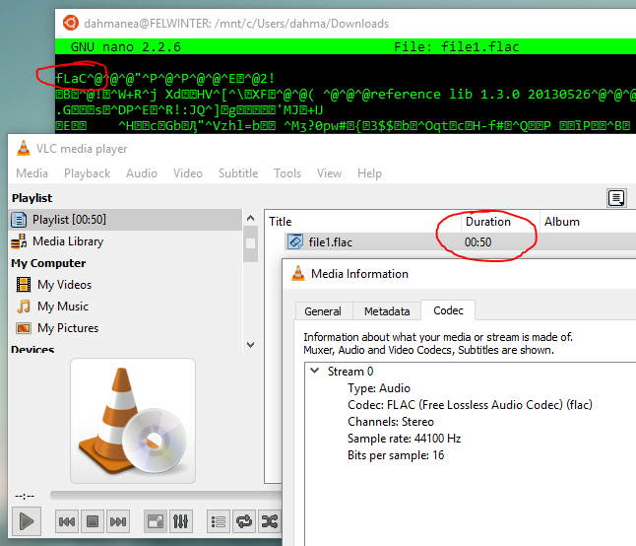Toggle shuffle random playback

point(269,521)
